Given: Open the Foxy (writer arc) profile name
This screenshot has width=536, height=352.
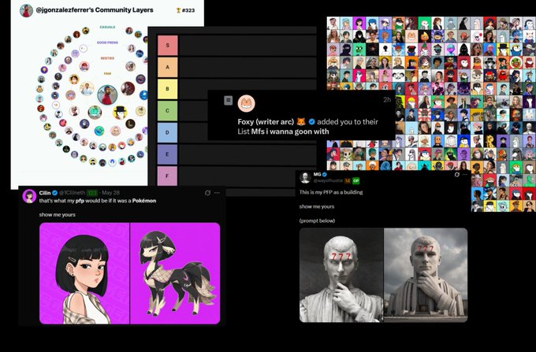Looking at the screenshot, I should [x=266, y=121].
